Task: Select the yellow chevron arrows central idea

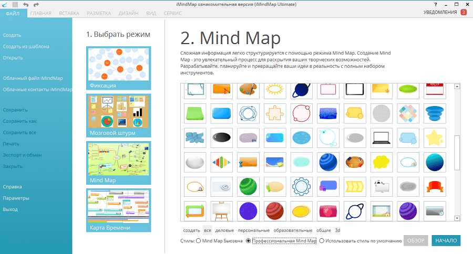Action: click(x=355, y=187)
